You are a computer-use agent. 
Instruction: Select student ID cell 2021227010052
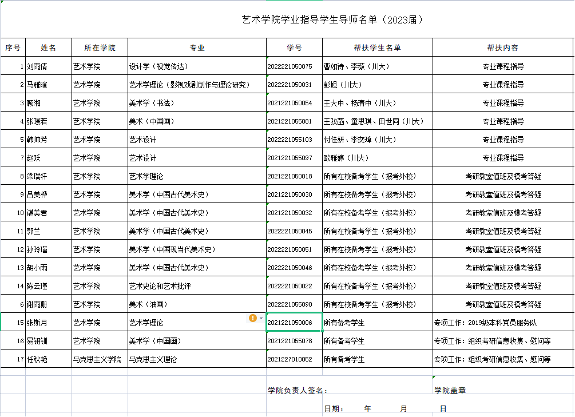pos(294,359)
